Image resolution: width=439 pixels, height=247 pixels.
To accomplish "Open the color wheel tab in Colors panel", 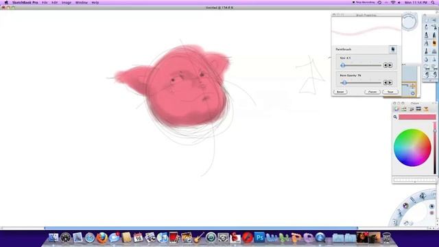I will coord(396,109).
